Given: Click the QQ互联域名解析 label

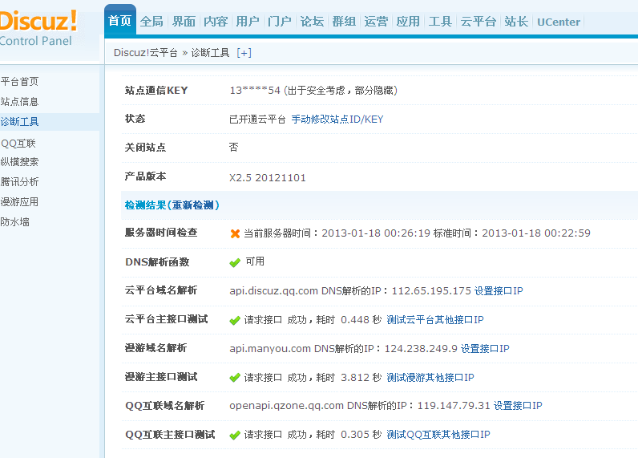Looking at the screenshot, I should [x=165, y=406].
